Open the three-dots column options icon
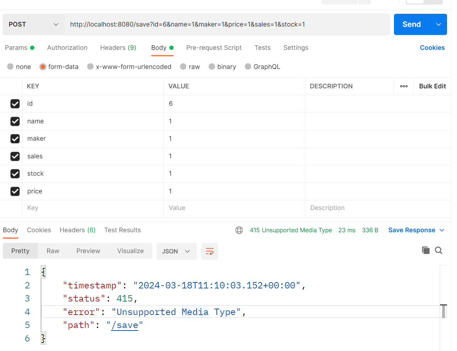 (x=404, y=86)
